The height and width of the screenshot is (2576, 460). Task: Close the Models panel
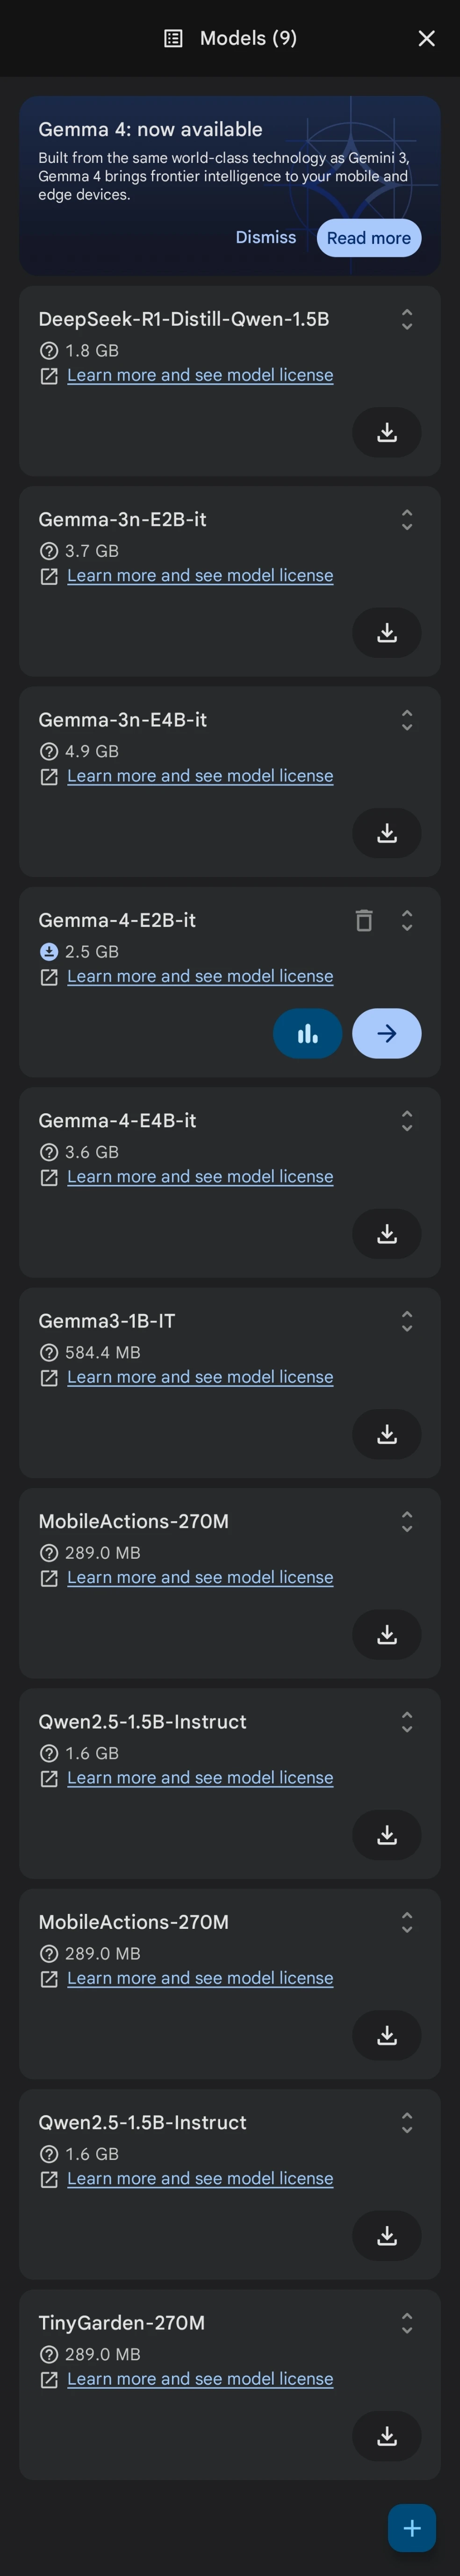pyautogui.click(x=426, y=38)
